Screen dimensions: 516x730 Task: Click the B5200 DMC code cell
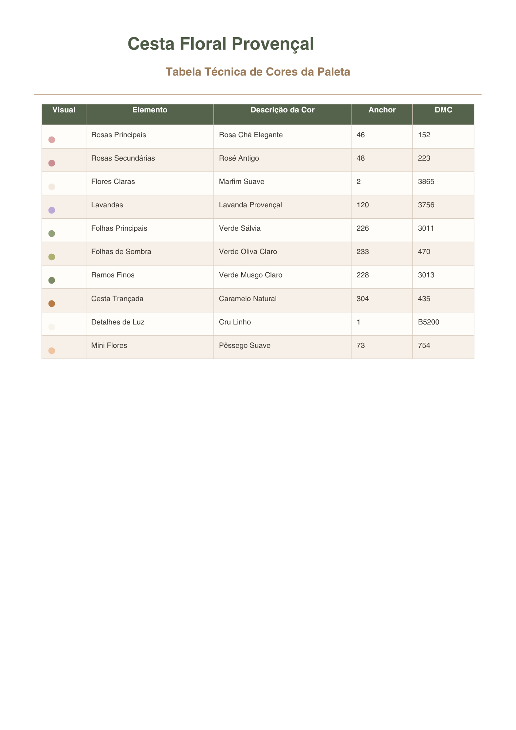pos(443,324)
